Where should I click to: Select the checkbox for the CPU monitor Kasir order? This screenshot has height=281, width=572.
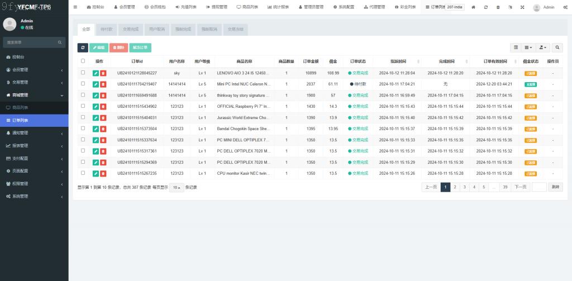tap(83, 173)
